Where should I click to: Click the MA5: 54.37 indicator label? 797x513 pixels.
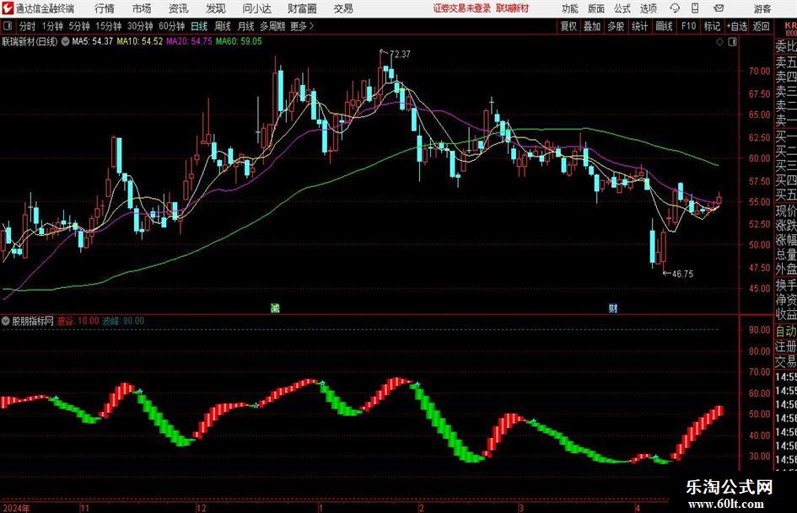(93, 41)
